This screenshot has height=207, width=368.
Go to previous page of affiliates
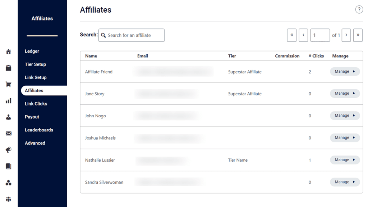click(303, 35)
